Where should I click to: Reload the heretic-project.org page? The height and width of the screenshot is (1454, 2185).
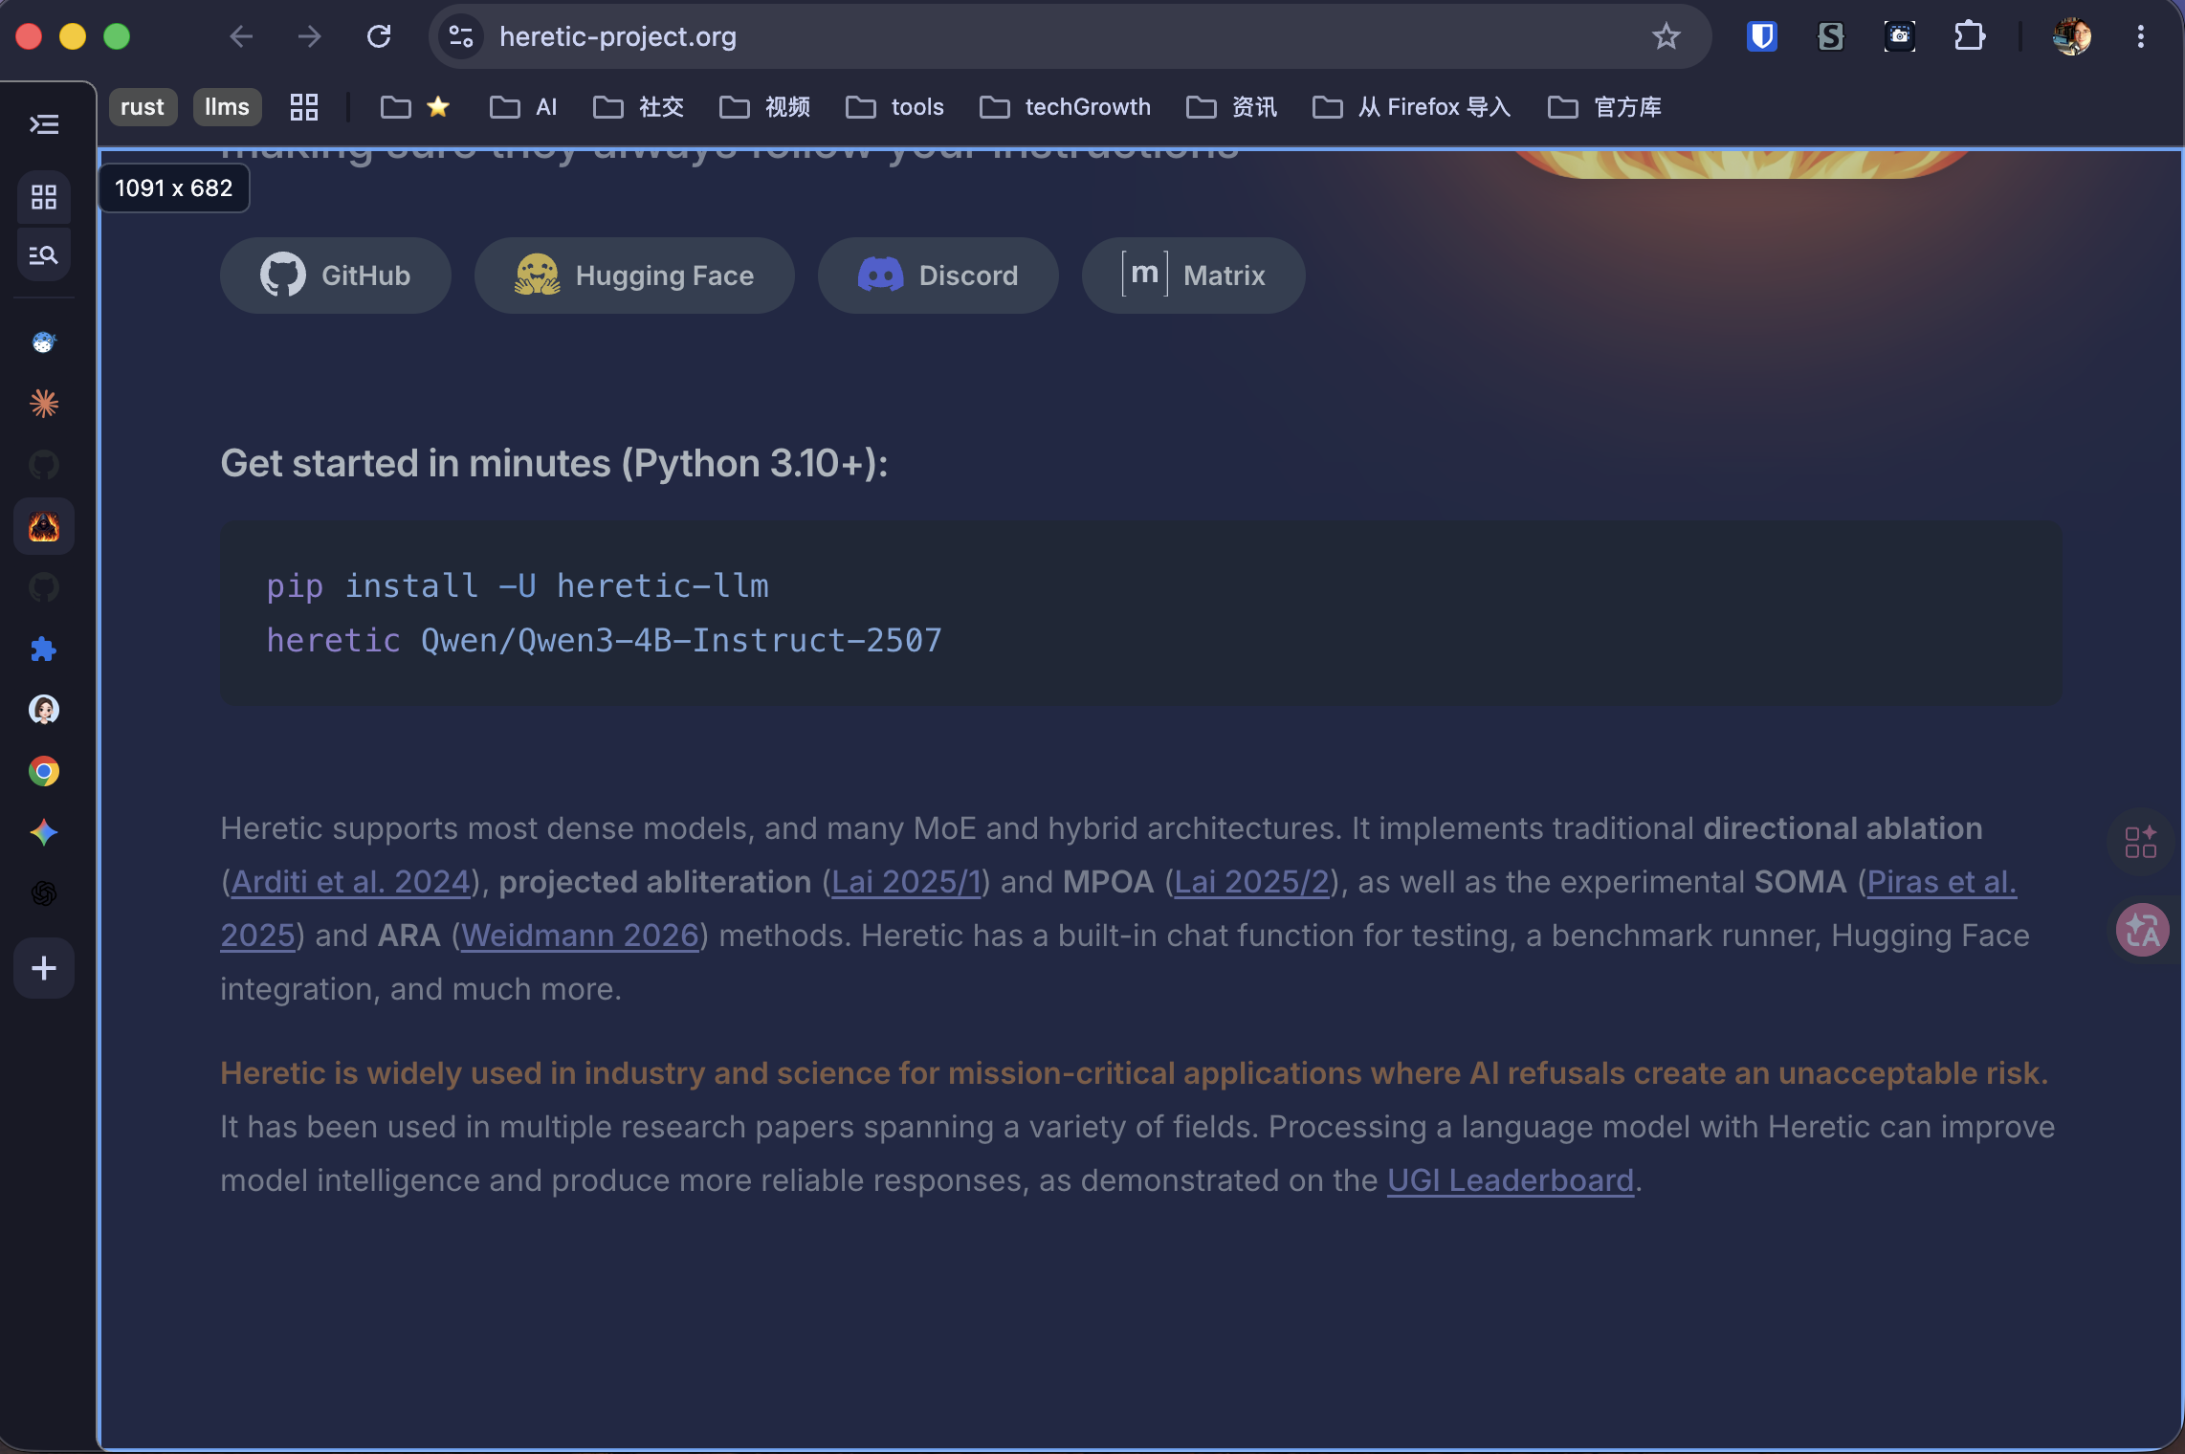[379, 36]
